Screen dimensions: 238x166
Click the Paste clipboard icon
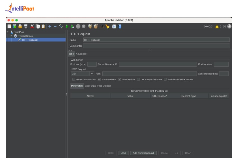(43, 26)
